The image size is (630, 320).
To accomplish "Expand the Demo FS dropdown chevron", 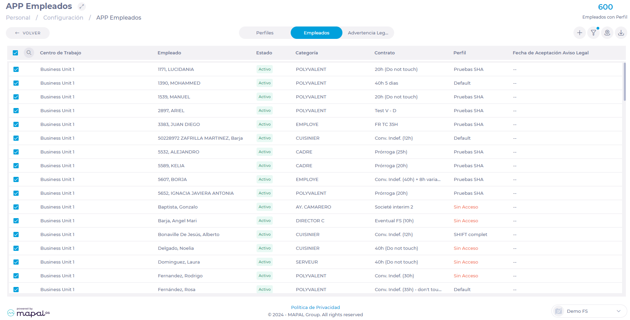I will [x=619, y=311].
